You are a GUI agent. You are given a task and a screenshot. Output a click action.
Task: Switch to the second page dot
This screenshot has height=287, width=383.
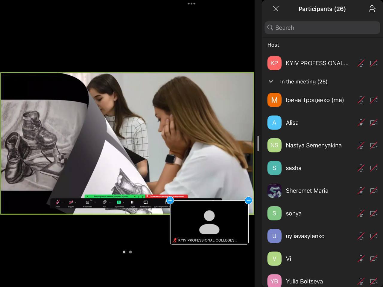pos(130,252)
